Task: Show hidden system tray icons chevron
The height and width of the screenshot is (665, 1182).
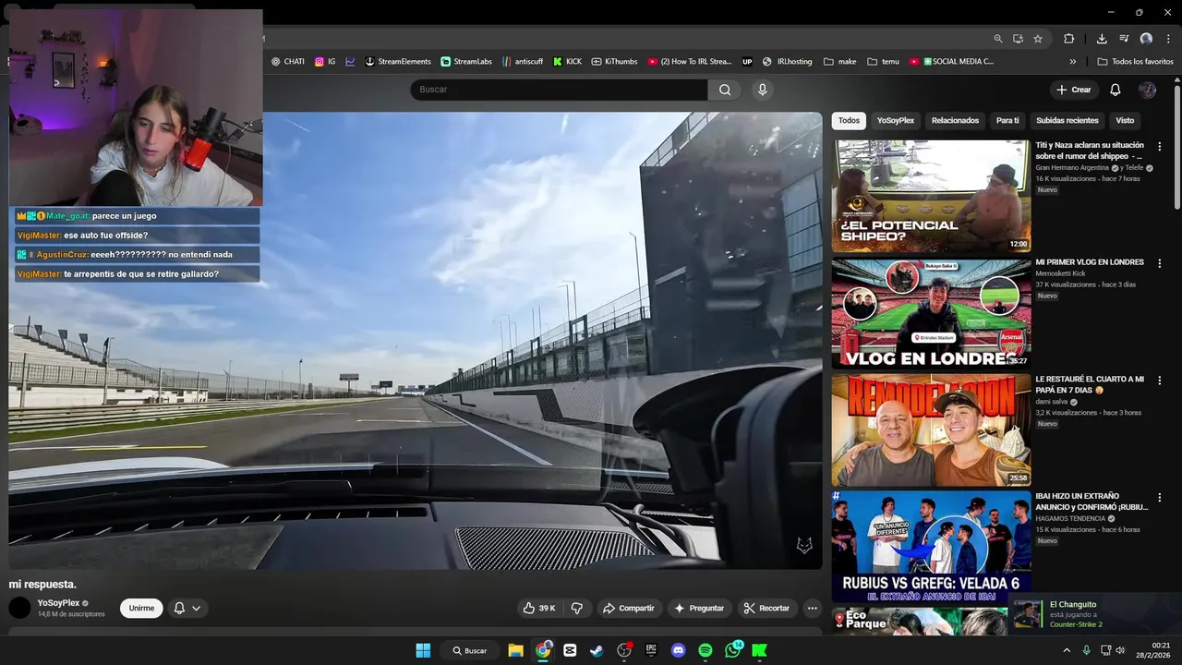Action: 1067,650
